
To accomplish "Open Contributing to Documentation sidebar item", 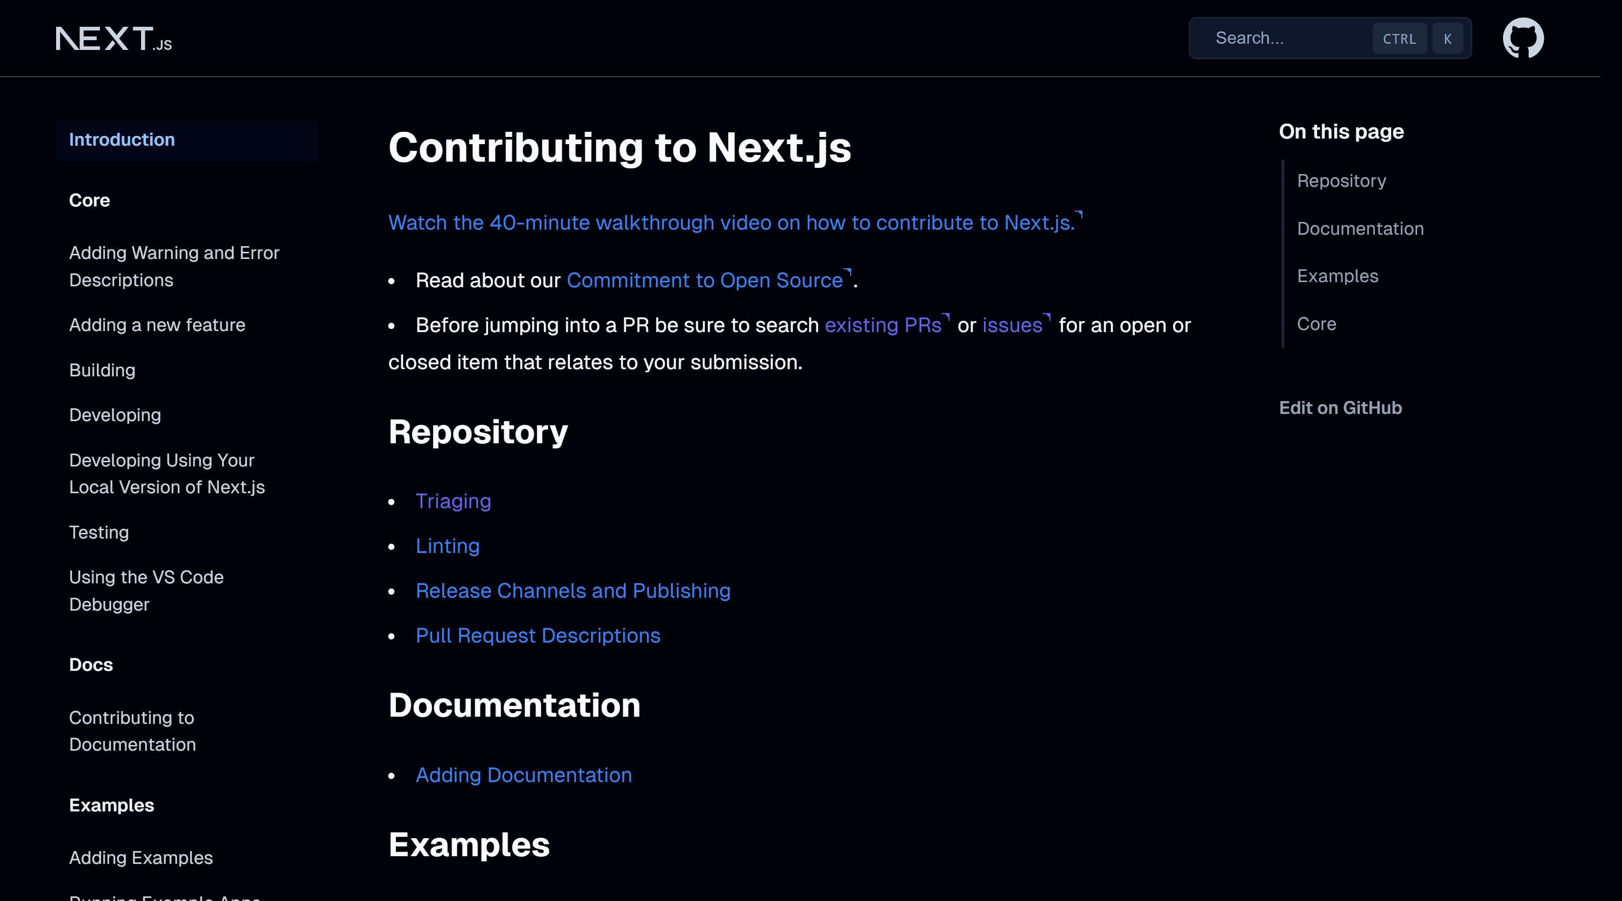I will coord(132,731).
